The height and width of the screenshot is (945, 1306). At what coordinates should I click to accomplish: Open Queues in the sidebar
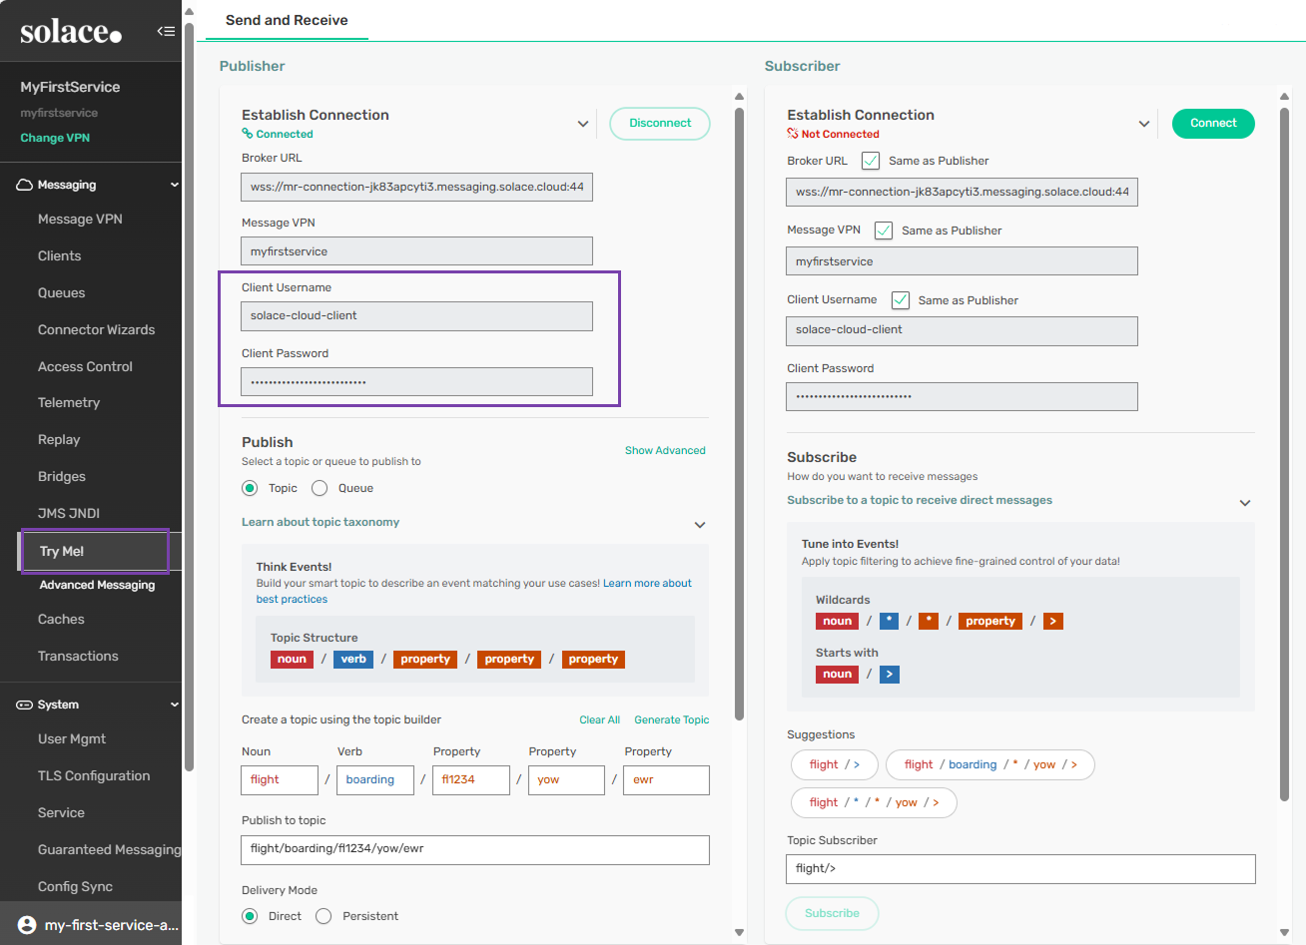point(62,292)
